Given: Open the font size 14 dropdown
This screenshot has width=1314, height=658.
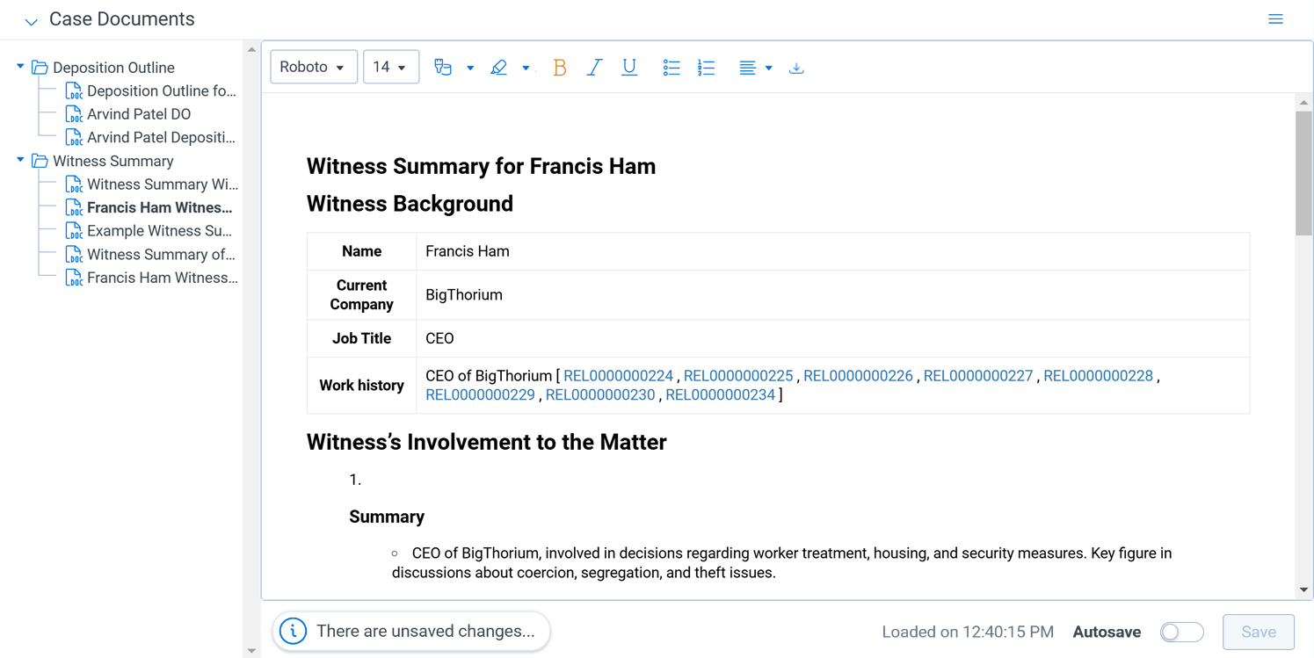Looking at the screenshot, I should (x=391, y=67).
